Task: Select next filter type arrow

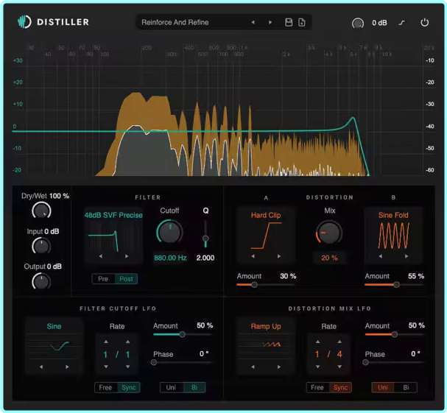Action: [127, 256]
